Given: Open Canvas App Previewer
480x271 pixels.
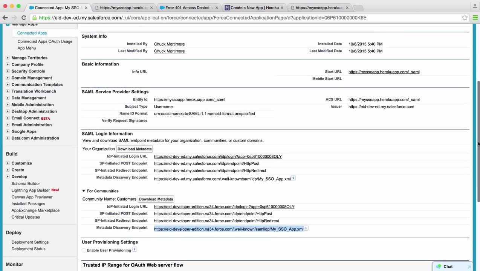Looking at the screenshot, I should pyautogui.click(x=32, y=197).
